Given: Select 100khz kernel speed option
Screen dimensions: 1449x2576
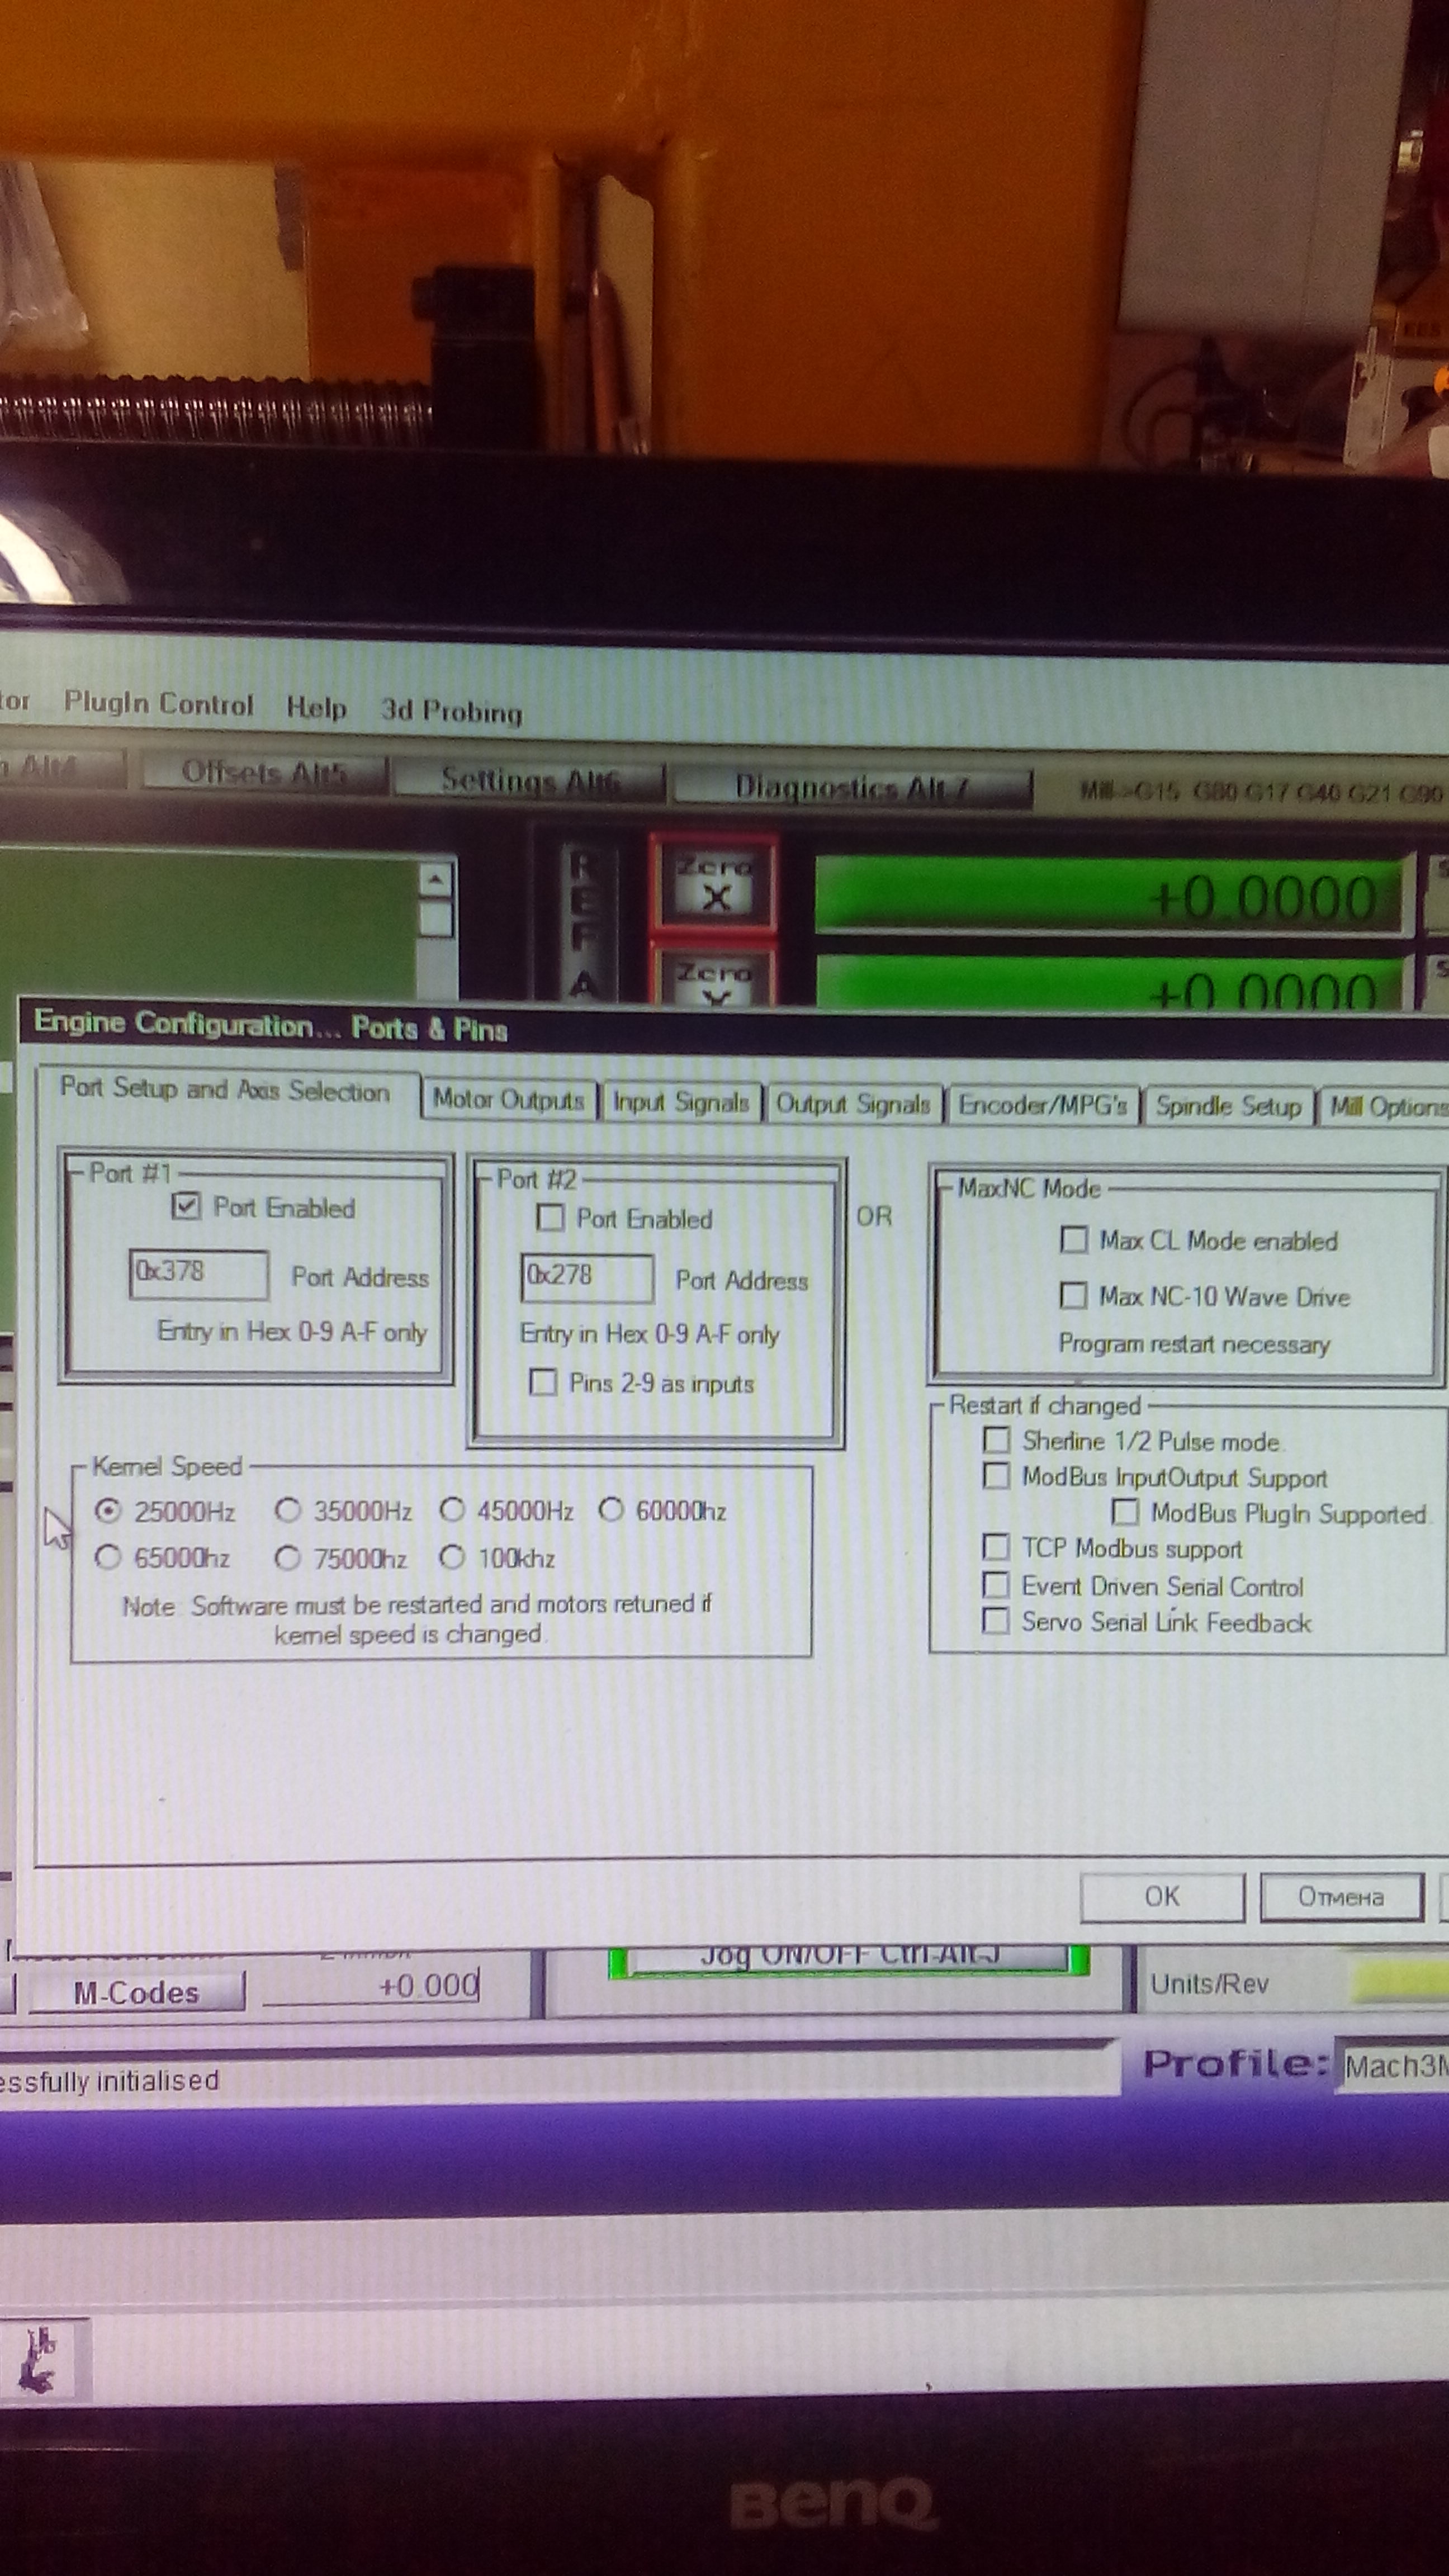Looking at the screenshot, I should (x=453, y=1557).
